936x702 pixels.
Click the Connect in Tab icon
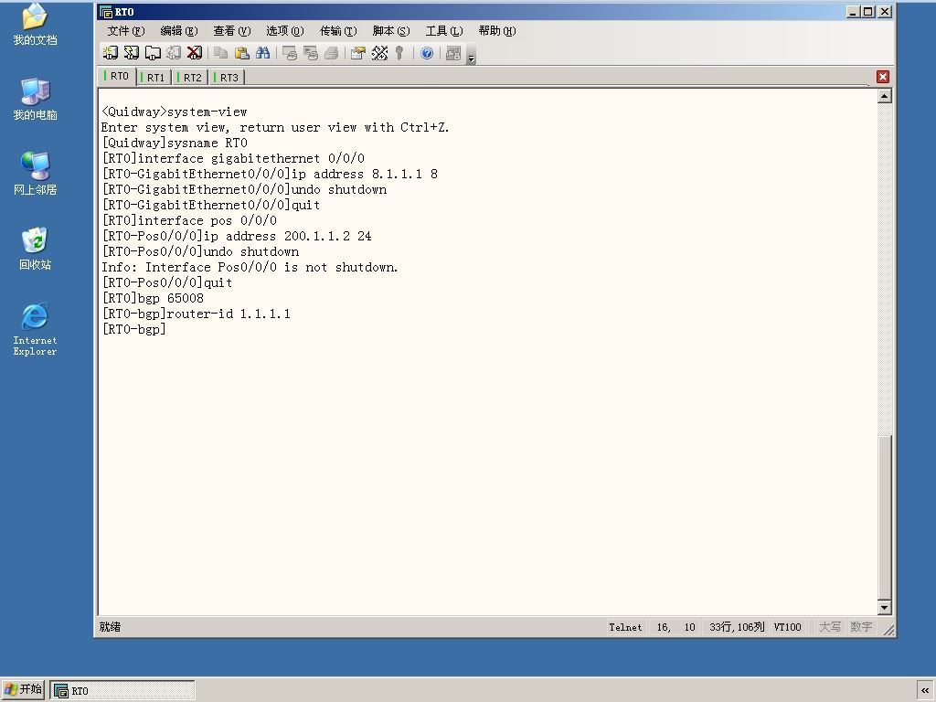[x=153, y=53]
